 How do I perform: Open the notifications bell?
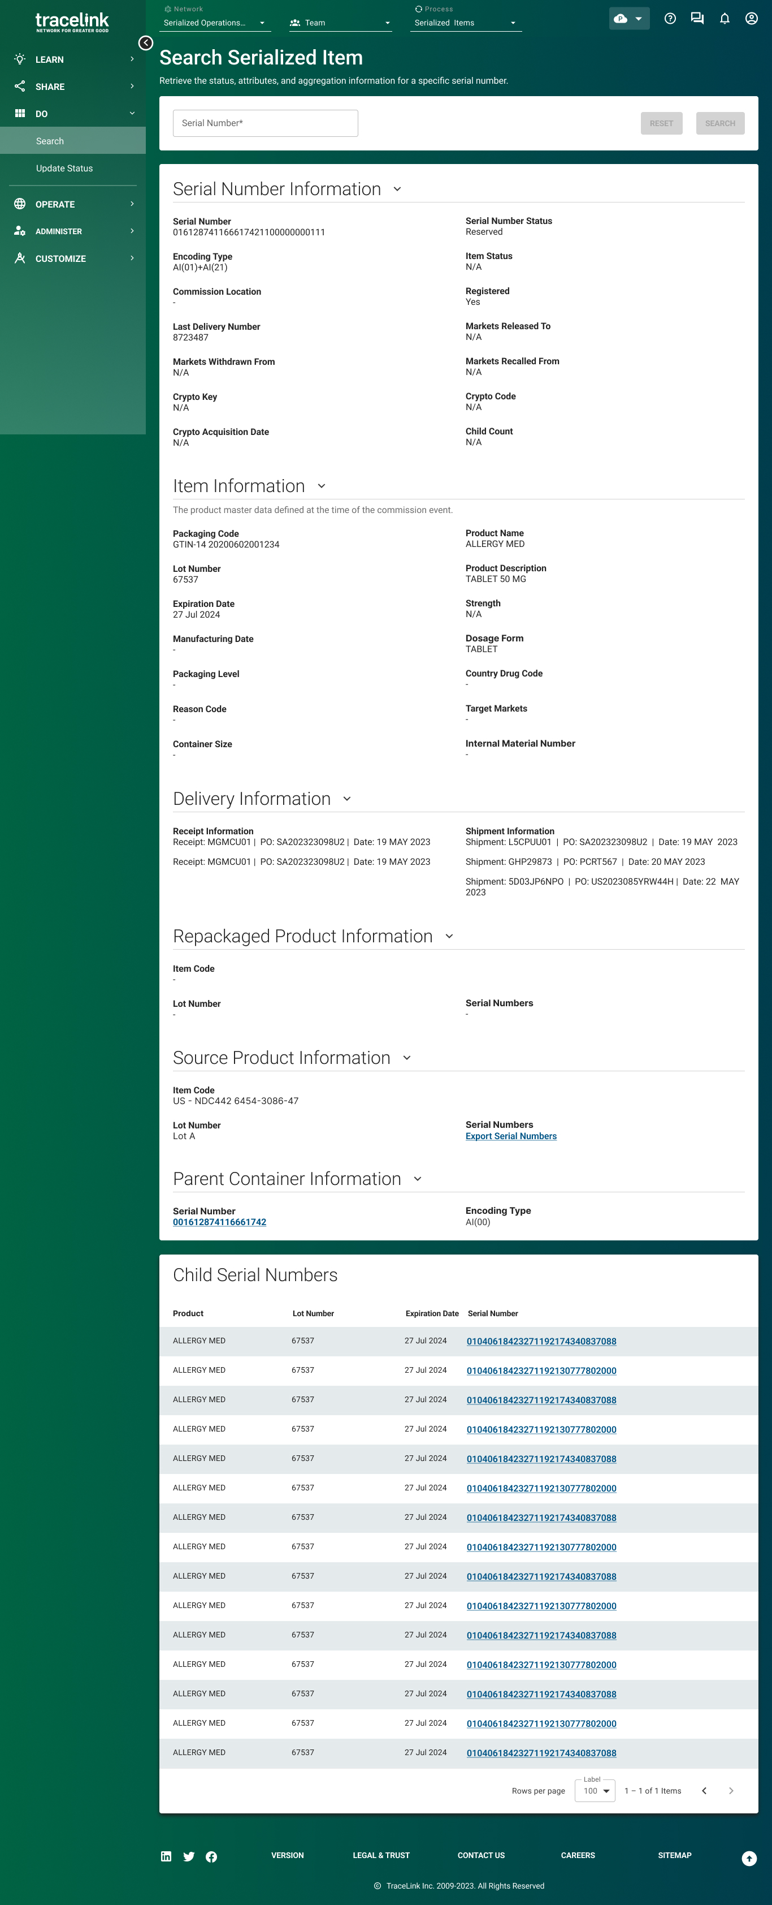725,19
